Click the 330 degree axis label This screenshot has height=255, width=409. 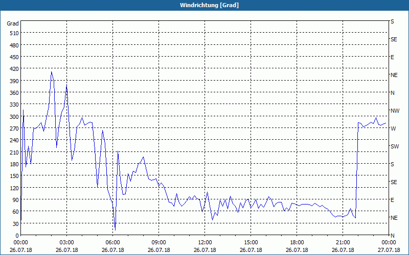tap(14, 105)
